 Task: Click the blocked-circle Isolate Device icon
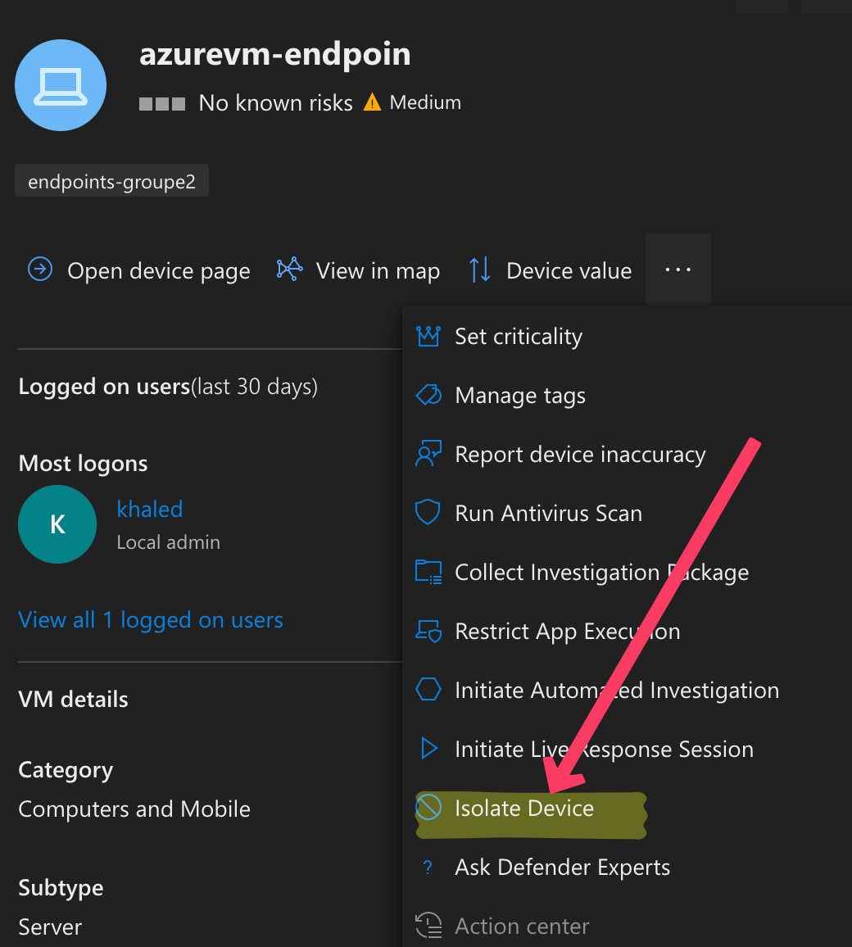pos(428,807)
